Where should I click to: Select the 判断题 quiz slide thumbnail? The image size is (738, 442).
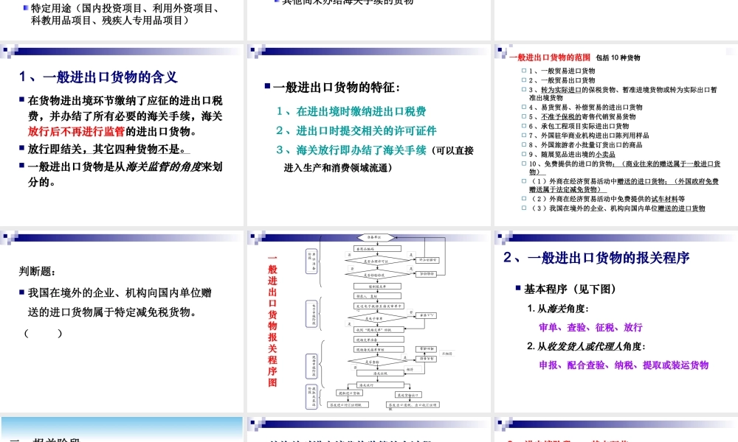[122, 321]
